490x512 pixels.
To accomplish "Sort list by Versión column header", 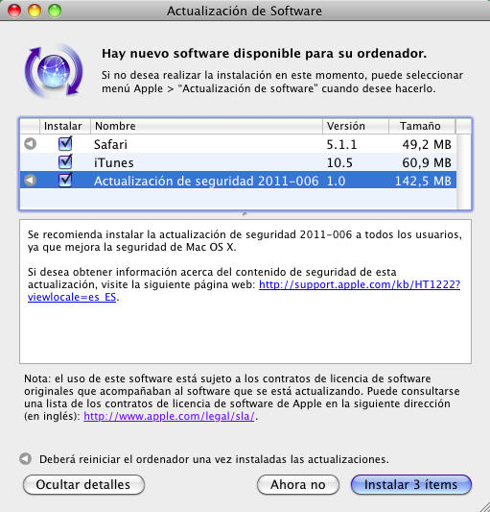I will 356,126.
